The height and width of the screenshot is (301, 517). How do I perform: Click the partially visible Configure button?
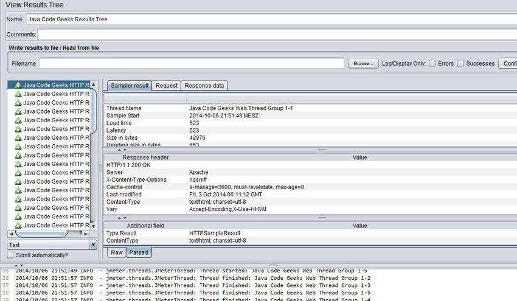coord(508,63)
